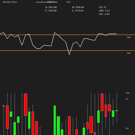Click the 982 axis label
The height and width of the screenshot is (135, 135).
click(129, 37)
